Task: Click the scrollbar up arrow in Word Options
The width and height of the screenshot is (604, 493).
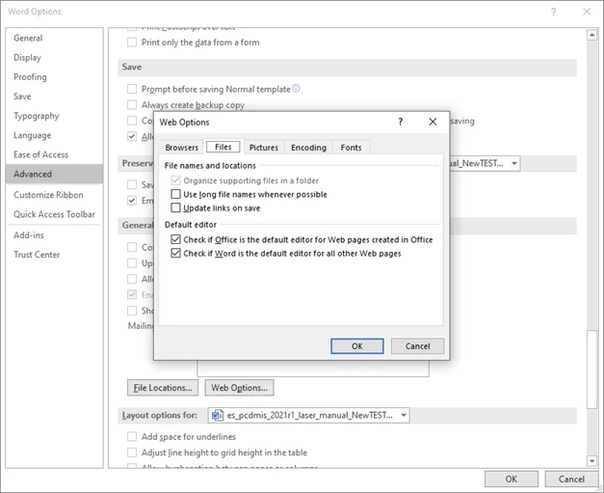Action: pyautogui.click(x=592, y=35)
